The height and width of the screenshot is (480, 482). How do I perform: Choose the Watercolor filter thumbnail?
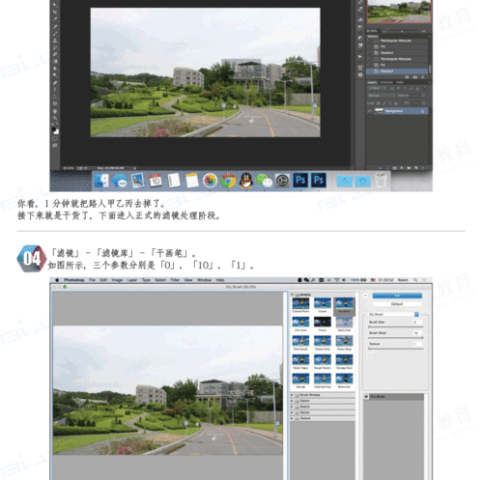(344, 380)
